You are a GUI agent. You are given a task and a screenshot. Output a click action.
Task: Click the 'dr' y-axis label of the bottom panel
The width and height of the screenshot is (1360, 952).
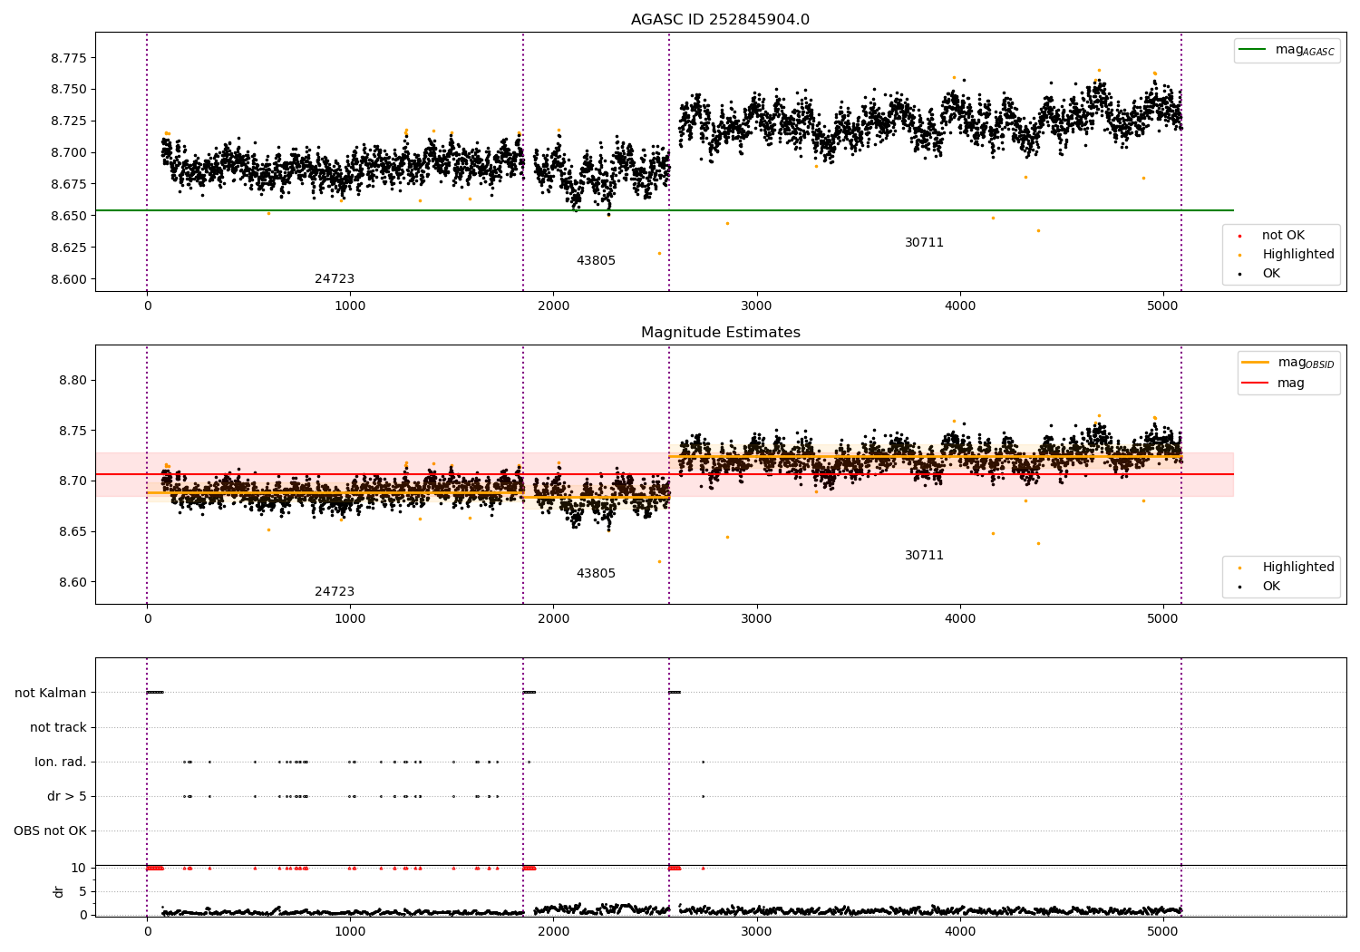pyautogui.click(x=59, y=891)
